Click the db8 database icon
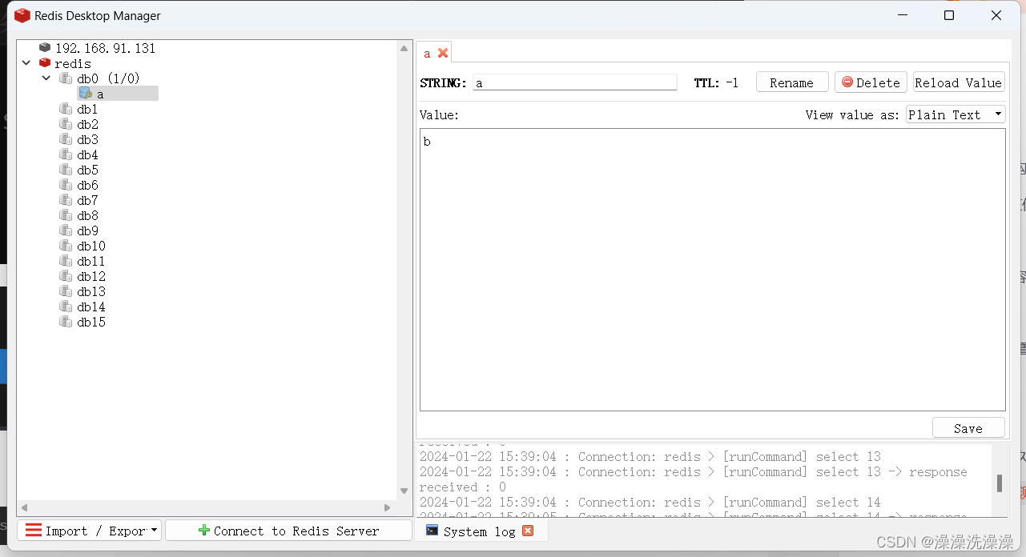 click(x=66, y=215)
